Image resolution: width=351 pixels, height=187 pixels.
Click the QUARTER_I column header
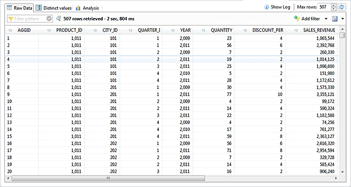coord(141,30)
